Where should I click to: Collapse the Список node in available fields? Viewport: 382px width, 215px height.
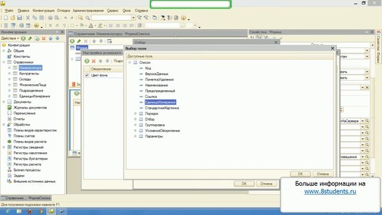click(x=130, y=62)
